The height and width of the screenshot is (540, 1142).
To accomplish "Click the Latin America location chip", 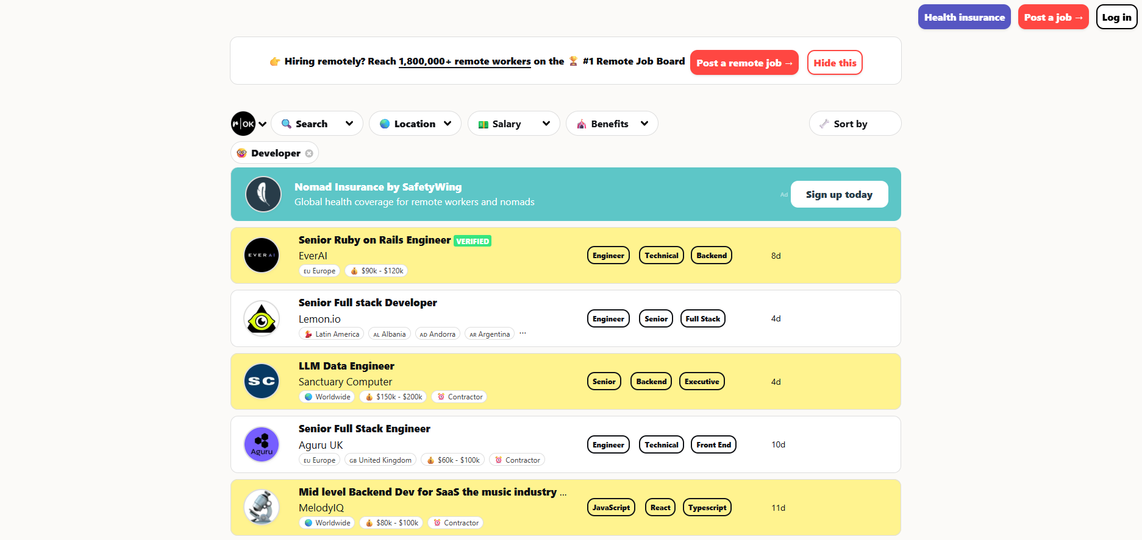I will (x=331, y=334).
